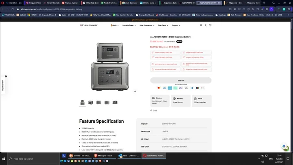Open the OZBAR bookmark
The height and width of the screenshot is (165, 293).
[x=21, y=15]
